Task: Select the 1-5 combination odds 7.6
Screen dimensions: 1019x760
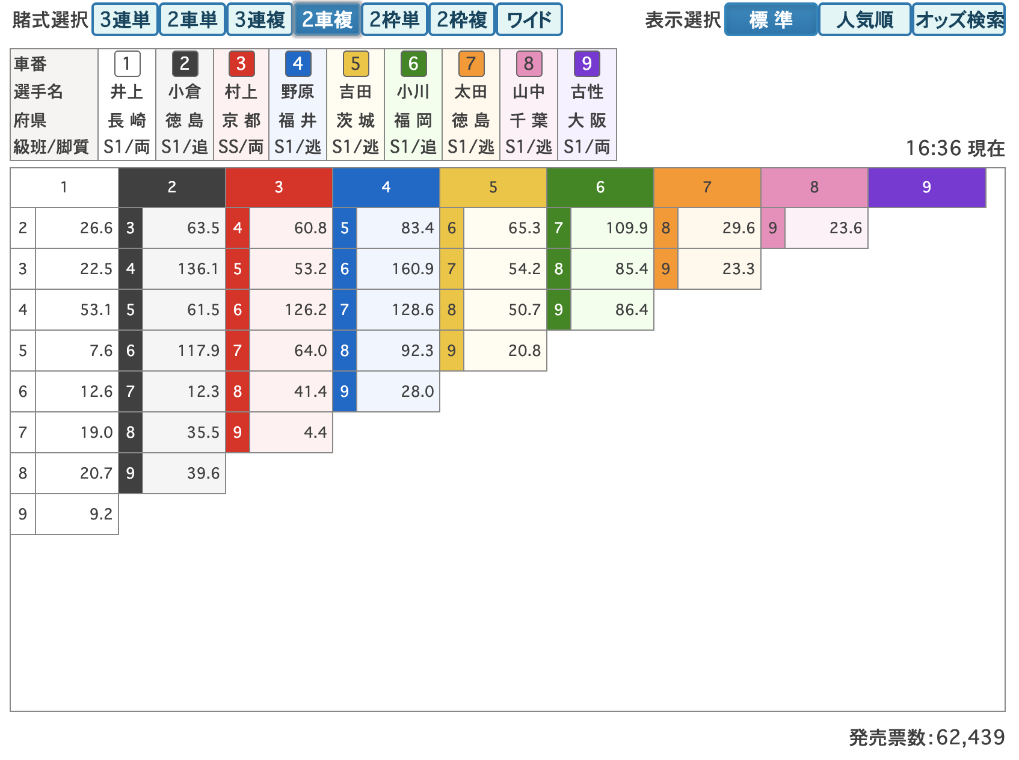Action: [x=77, y=351]
